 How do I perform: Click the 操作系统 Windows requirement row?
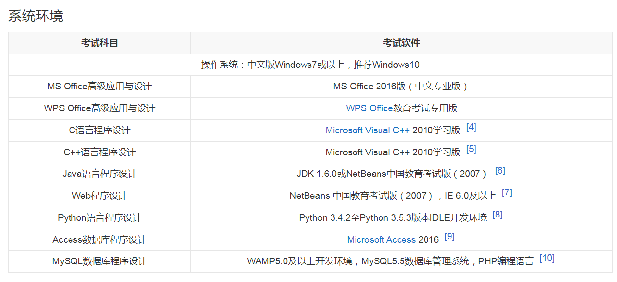310,65
